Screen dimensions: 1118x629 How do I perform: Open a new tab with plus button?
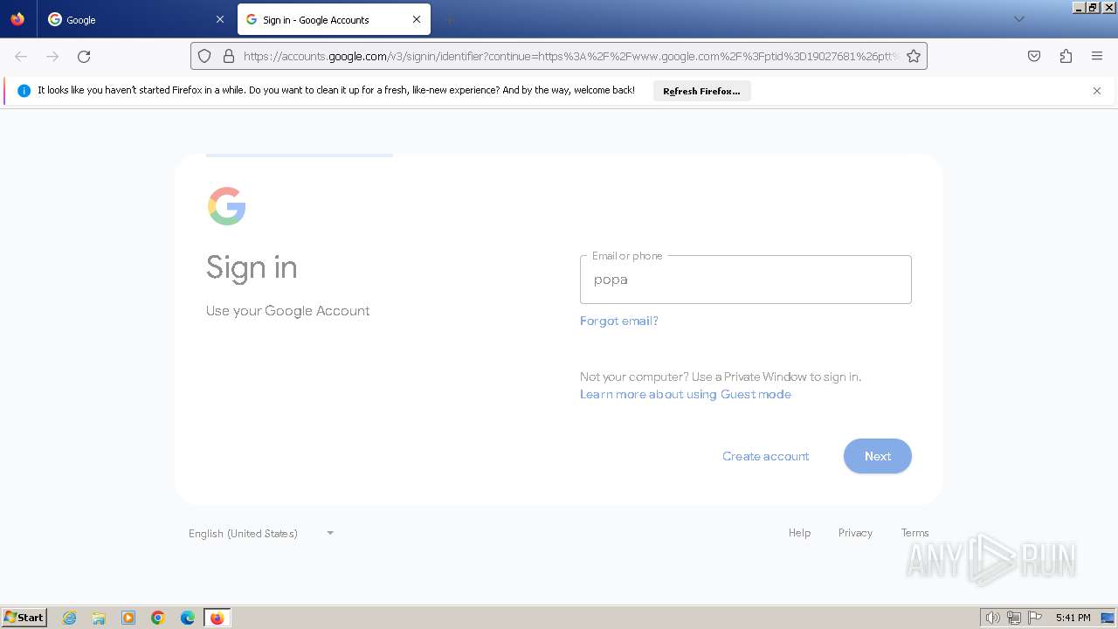click(x=450, y=19)
